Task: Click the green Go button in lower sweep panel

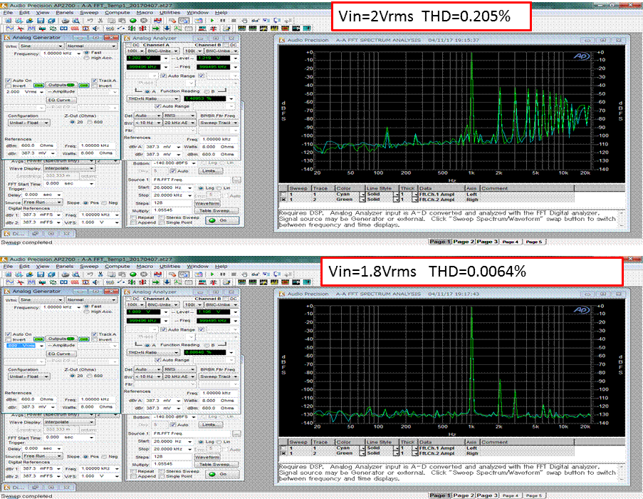Action: point(222,474)
